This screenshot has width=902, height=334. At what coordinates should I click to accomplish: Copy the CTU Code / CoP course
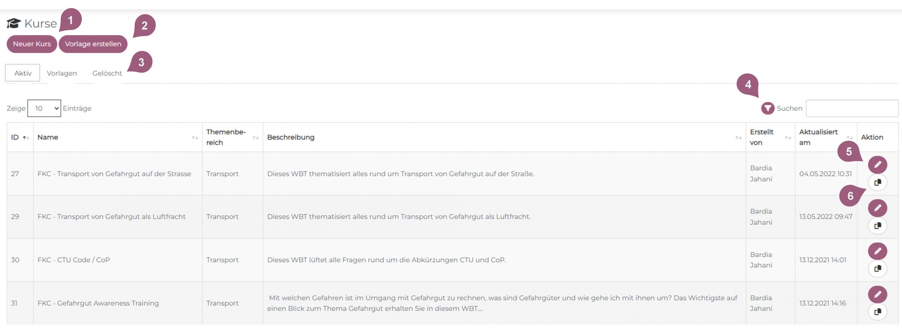pyautogui.click(x=877, y=269)
